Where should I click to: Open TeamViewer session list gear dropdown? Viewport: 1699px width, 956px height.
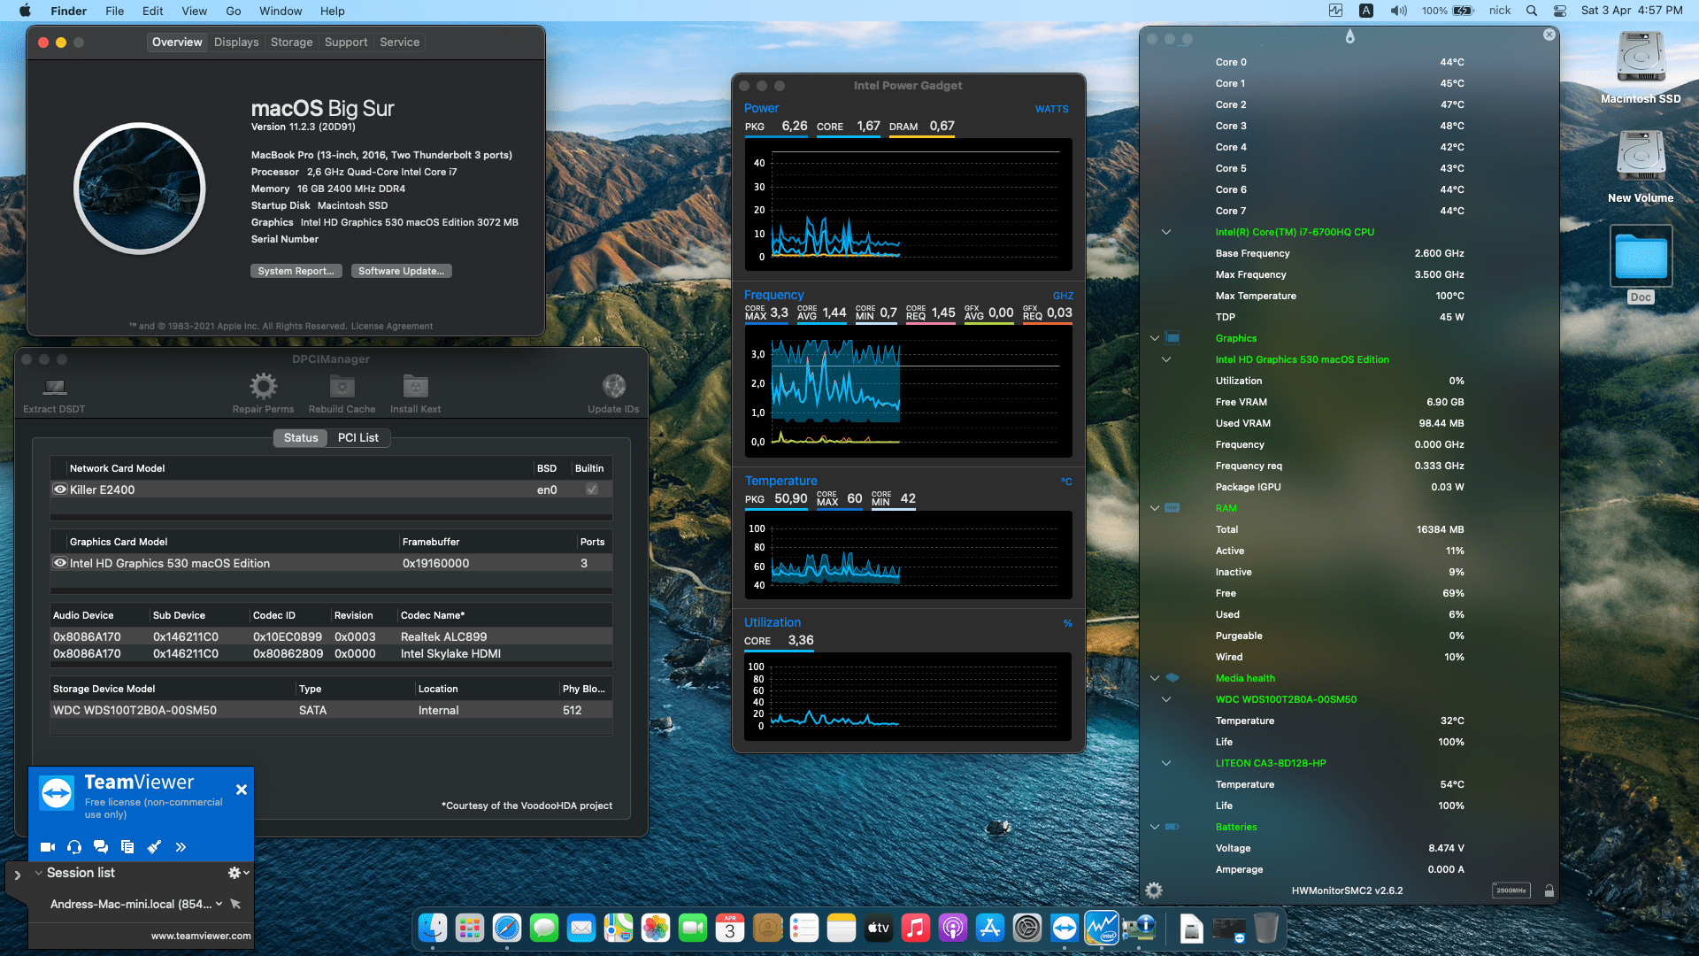click(238, 873)
